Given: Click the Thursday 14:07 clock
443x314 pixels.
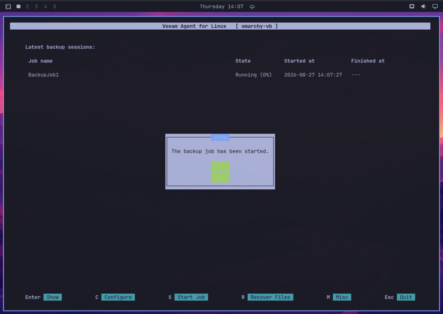Looking at the screenshot, I should tap(221, 7).
